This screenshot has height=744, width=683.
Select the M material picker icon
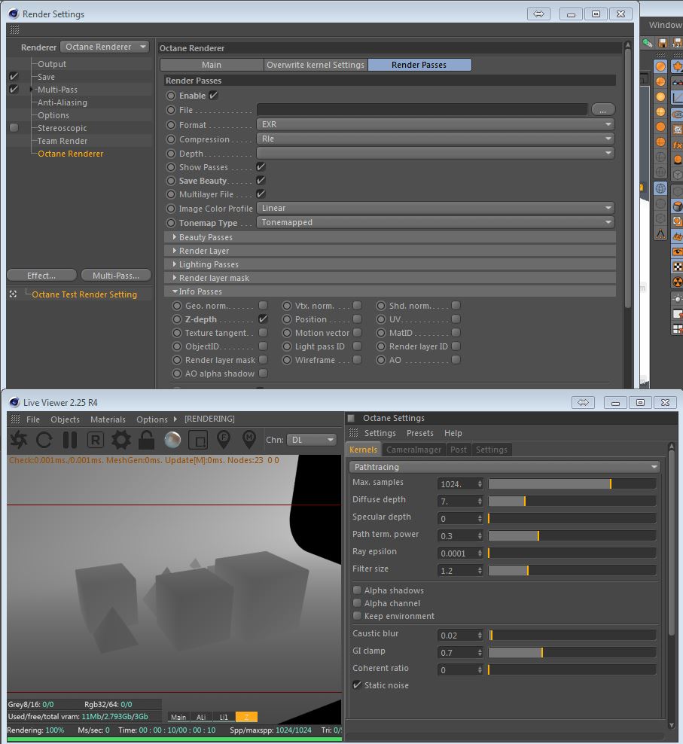point(249,439)
